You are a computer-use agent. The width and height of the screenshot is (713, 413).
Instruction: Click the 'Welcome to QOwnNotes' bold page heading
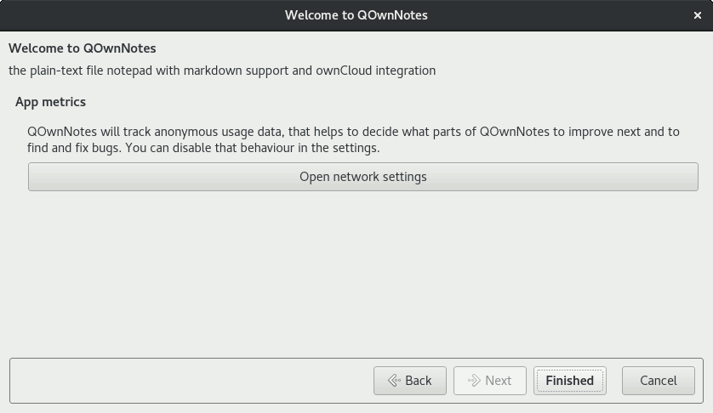(x=83, y=48)
